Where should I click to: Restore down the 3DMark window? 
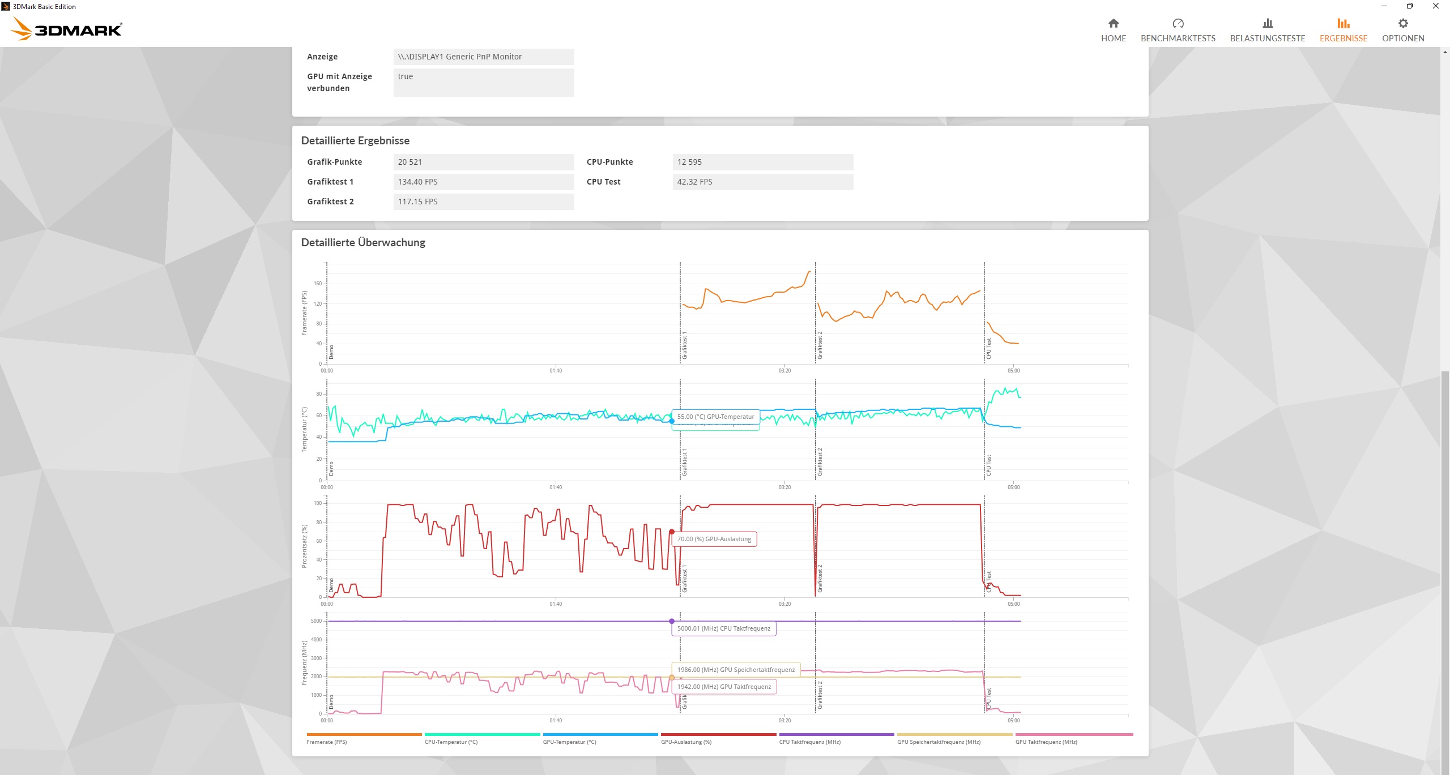[1410, 6]
